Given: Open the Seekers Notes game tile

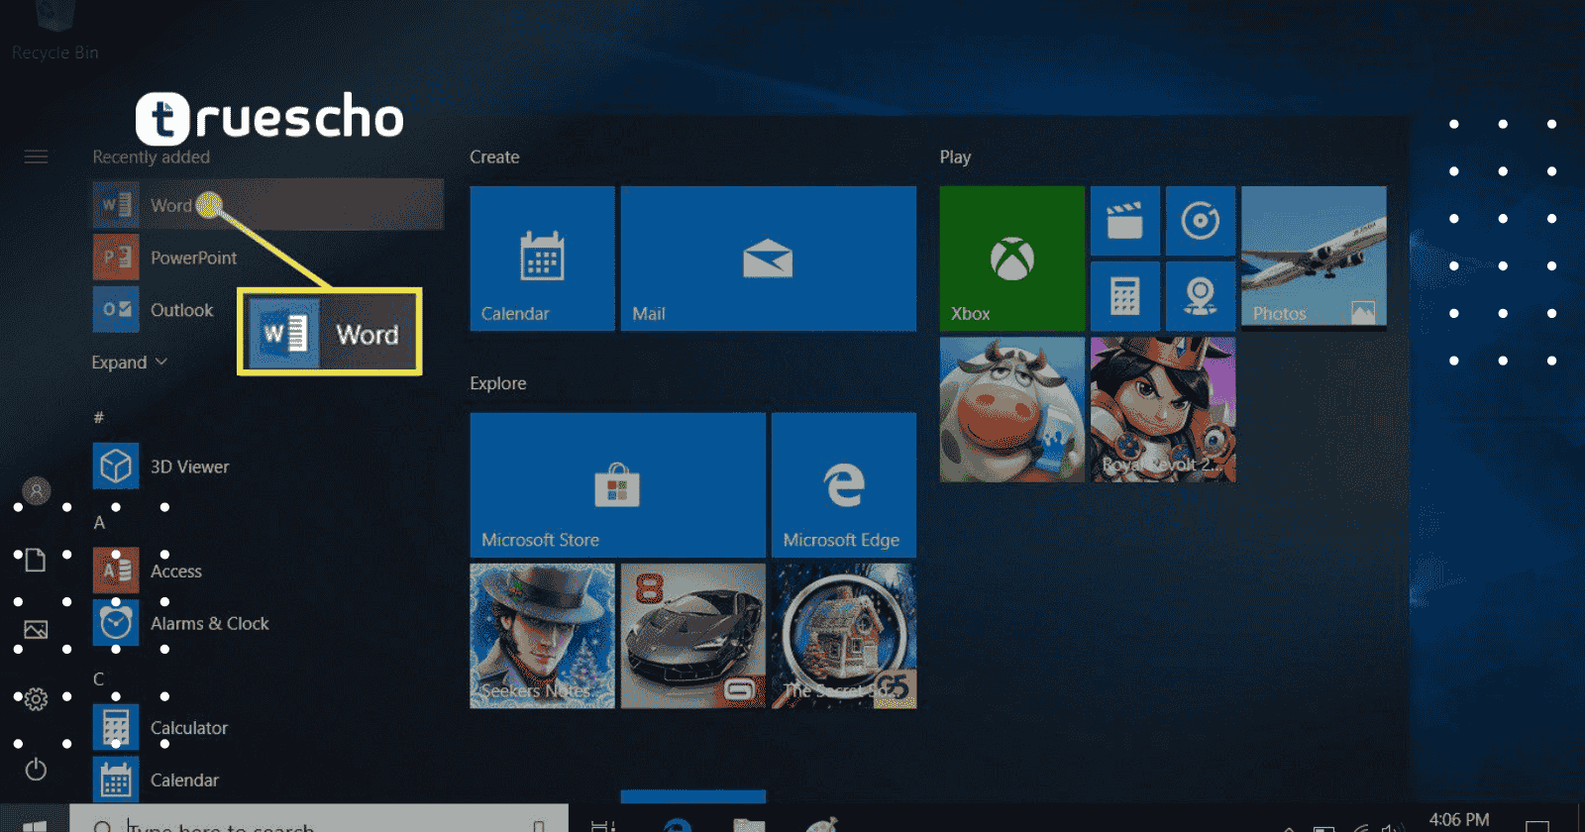Looking at the screenshot, I should 542,636.
